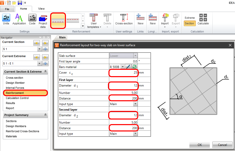This screenshot has height=151, width=235.
Task: Collapse the Project Summary panel
Action: 46,115
